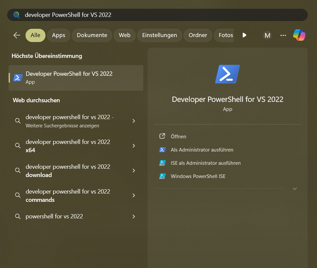Choose ISE als Administrator ausführen
This screenshot has width=317, height=268.
point(206,163)
